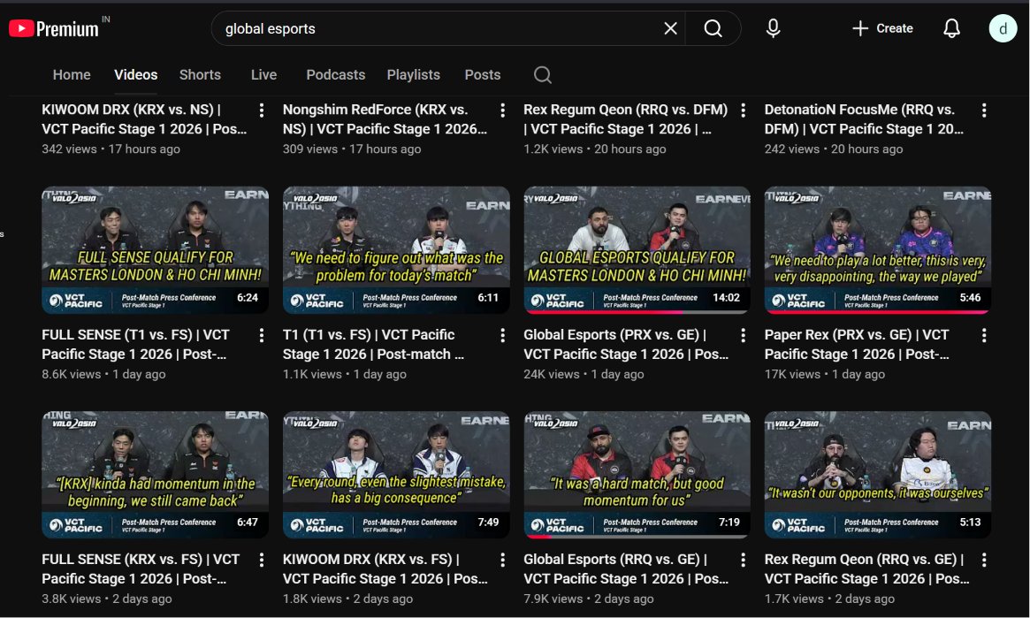
Task: Open more options for KIWOOM DRX (KRX vs. FS)
Action: pos(502,561)
